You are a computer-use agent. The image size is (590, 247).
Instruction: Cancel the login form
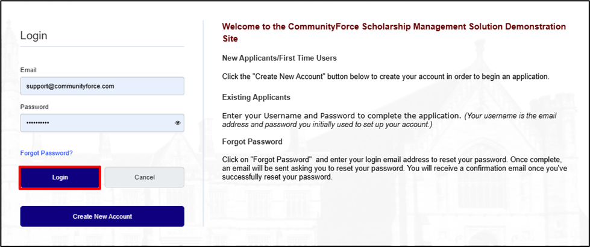tap(145, 177)
